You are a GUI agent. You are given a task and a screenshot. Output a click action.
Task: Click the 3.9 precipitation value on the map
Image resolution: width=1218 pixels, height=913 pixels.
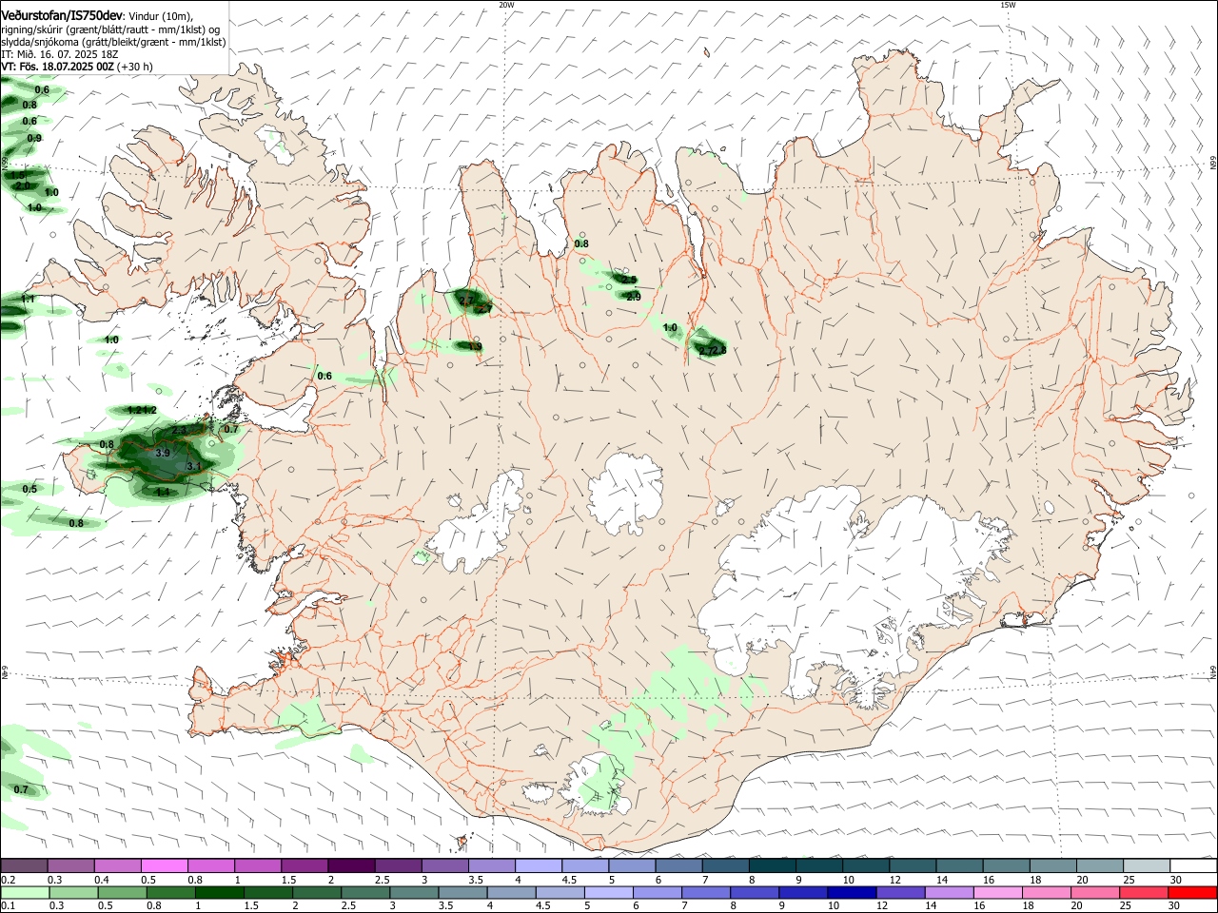pyautogui.click(x=162, y=454)
